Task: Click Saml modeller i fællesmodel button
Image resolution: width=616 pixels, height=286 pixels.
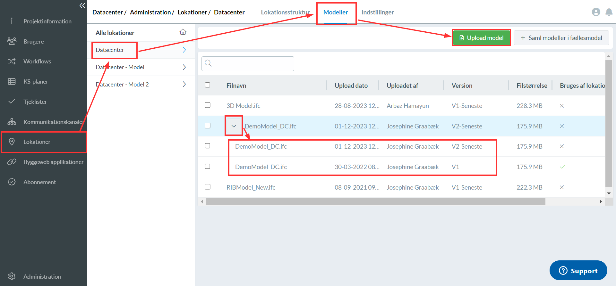Action: (x=561, y=38)
